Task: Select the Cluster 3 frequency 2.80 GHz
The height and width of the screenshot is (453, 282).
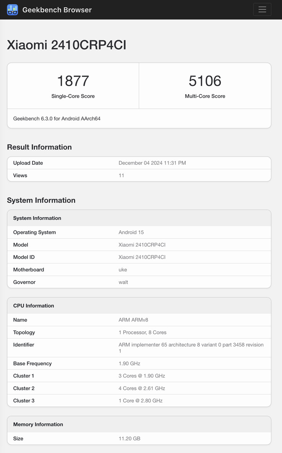Action: click(140, 401)
